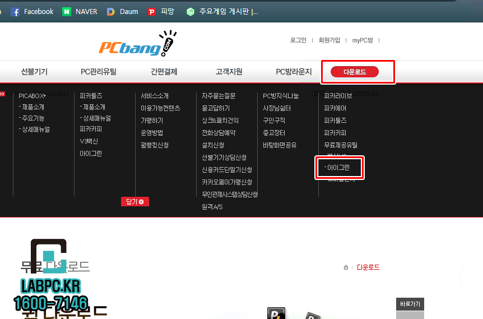Open 묻고답하기 link
Screen dimensions: 483x319
(x=216, y=108)
